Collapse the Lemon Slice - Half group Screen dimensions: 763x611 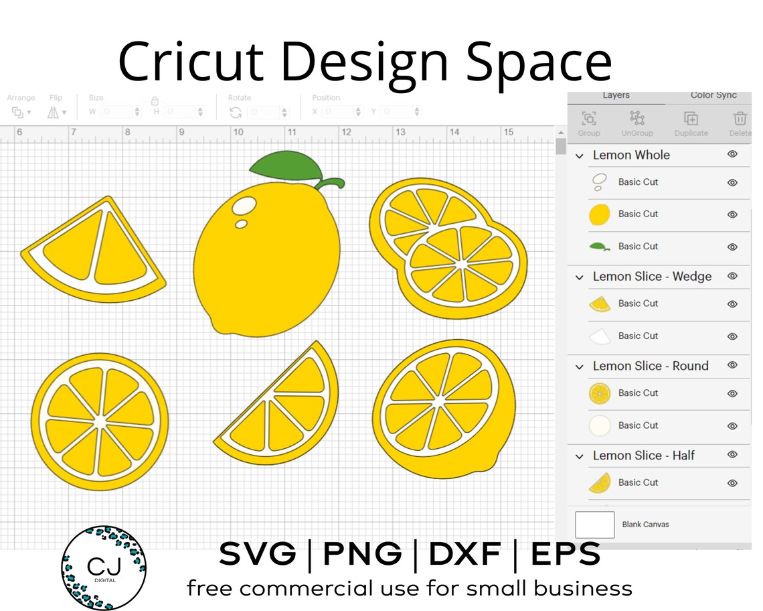pos(579,456)
